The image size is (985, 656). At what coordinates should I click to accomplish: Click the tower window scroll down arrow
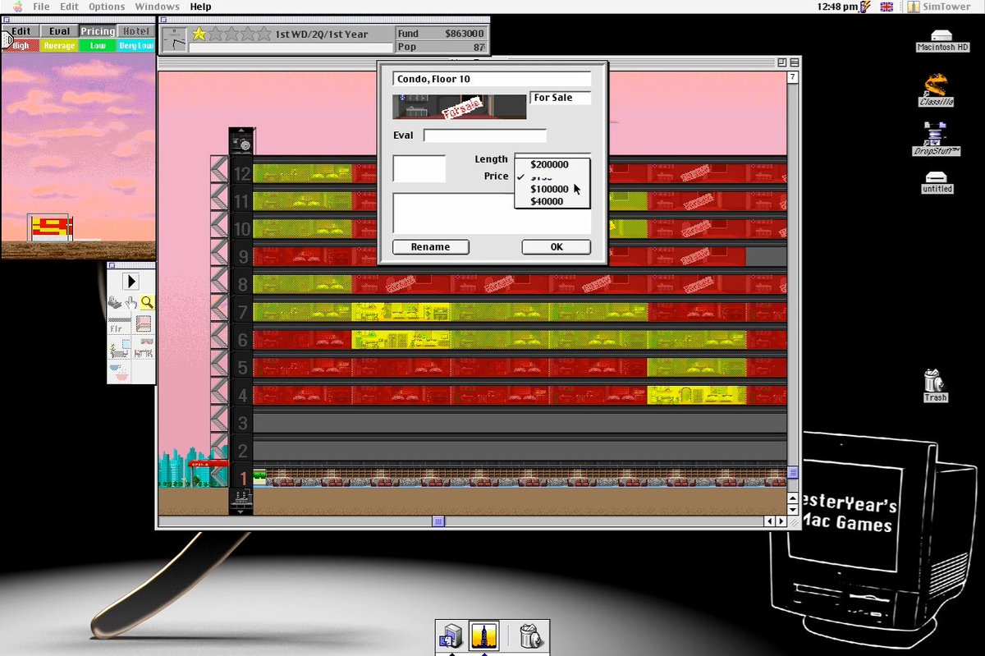tap(793, 509)
